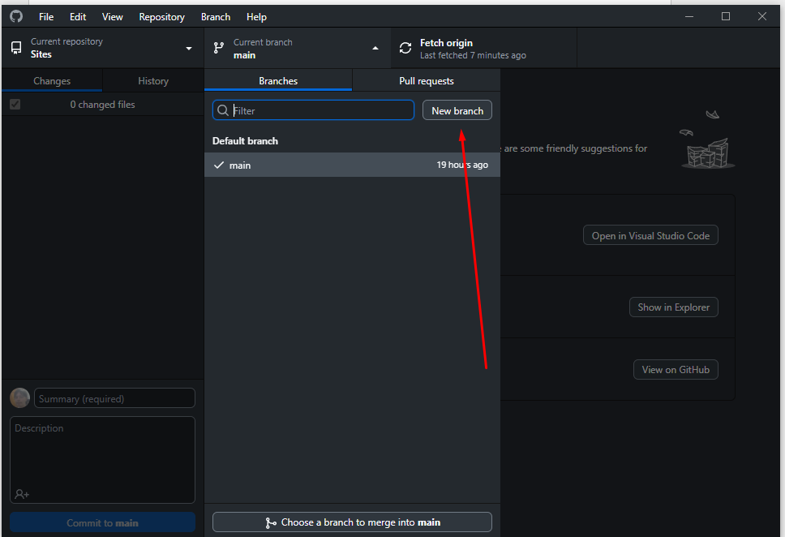Click the 0 changed files label
The height and width of the screenshot is (537, 785).
pyautogui.click(x=103, y=104)
